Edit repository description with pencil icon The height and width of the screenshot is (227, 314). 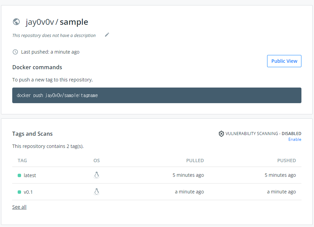click(x=107, y=35)
